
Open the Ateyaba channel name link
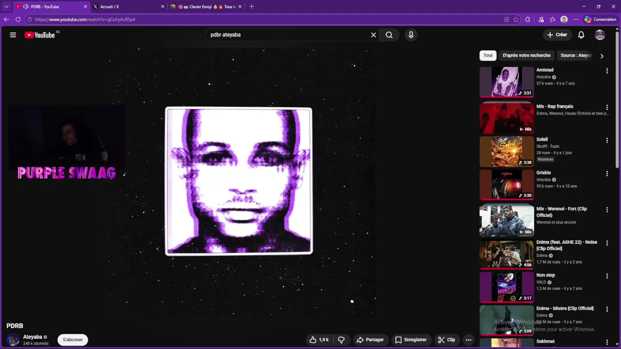point(33,337)
